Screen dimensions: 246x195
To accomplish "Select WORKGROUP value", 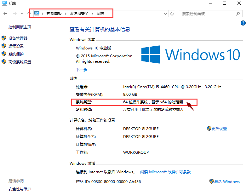I will click(x=136, y=152).
